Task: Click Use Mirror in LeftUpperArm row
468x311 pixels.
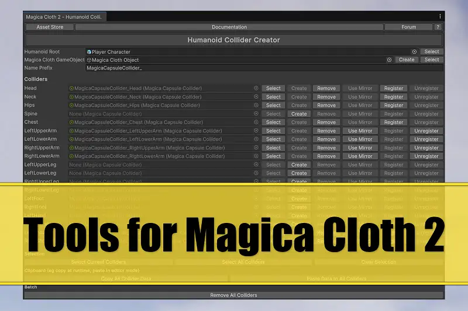Action: coord(360,131)
